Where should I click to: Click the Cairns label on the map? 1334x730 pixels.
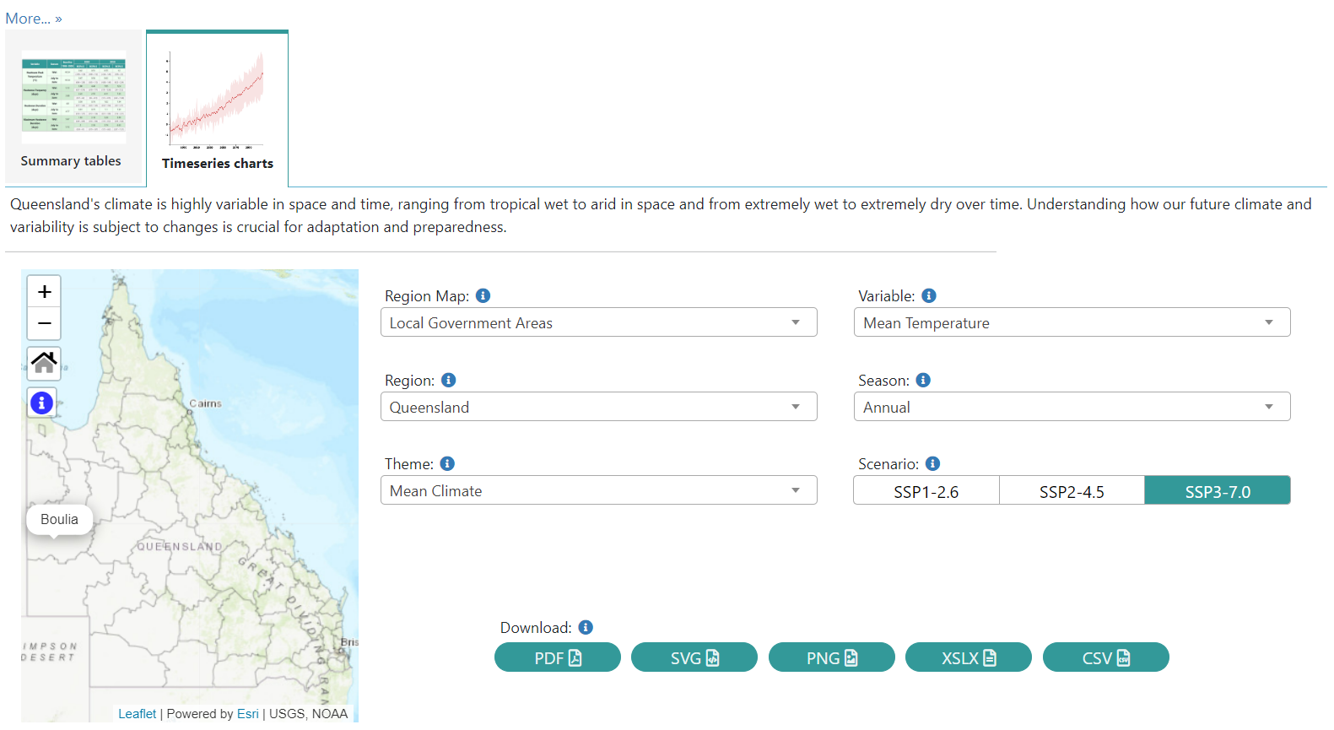(x=206, y=403)
